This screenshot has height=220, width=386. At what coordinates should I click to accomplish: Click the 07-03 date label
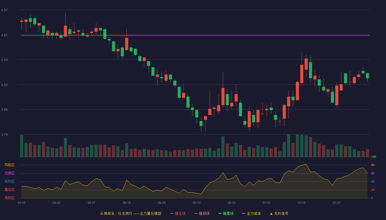(x=267, y=203)
